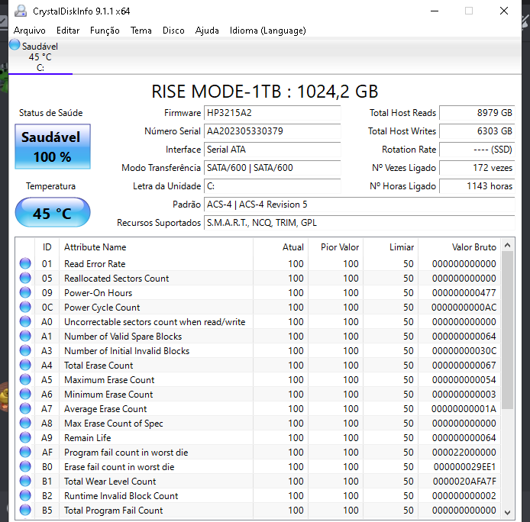The image size is (530, 522).
Task: Click the status orb for Remain Life
Action: pos(25,437)
